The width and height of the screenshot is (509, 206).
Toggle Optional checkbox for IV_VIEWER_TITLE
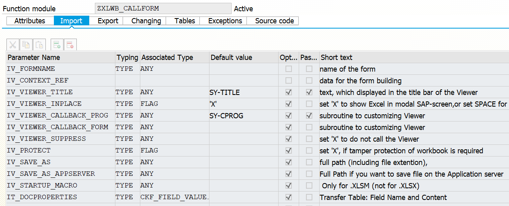pyautogui.click(x=288, y=92)
